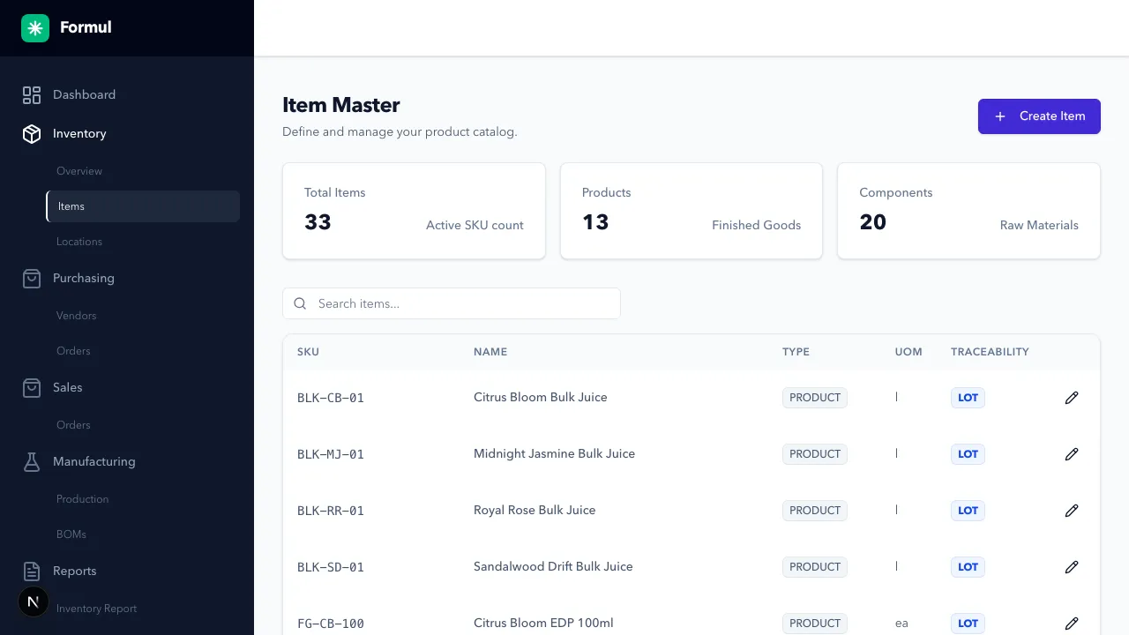1129x635 pixels.
Task: Click the Inventory cube icon in sidebar
Action: coord(32,133)
